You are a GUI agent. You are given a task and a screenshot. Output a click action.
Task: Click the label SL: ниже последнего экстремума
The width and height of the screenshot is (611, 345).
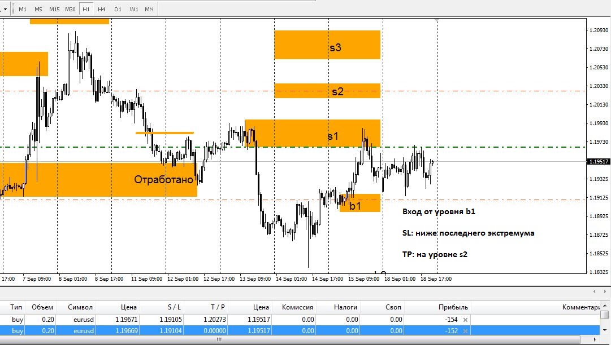click(469, 233)
